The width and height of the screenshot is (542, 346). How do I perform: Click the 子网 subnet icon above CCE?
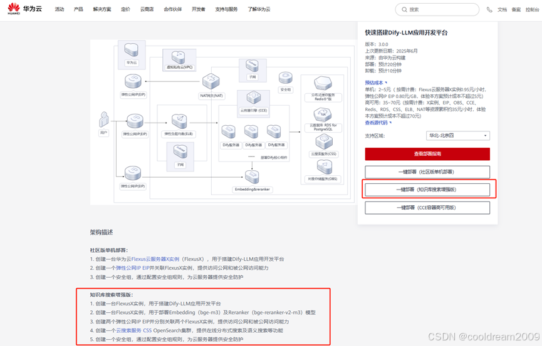(x=252, y=66)
